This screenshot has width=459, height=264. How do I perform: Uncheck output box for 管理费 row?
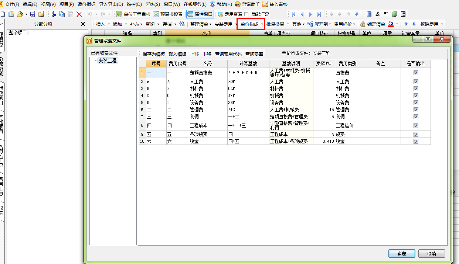pos(416,110)
